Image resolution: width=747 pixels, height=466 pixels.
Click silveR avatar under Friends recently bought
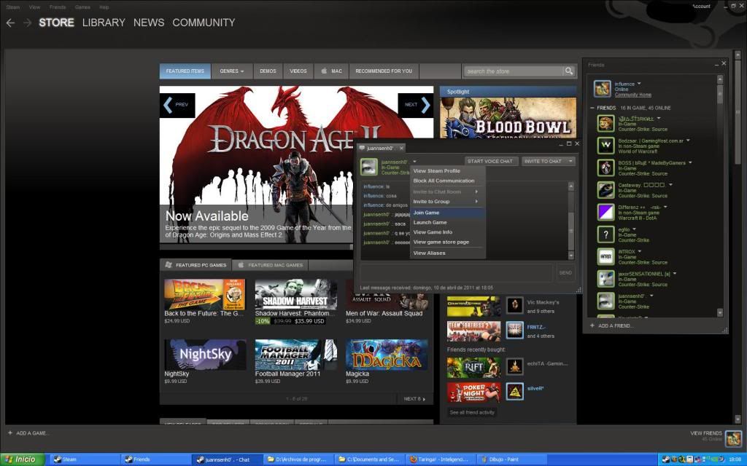pyautogui.click(x=514, y=391)
